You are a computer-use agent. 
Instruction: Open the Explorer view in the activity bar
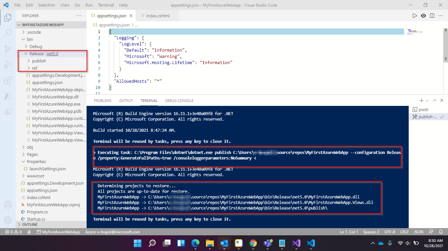point(8,17)
